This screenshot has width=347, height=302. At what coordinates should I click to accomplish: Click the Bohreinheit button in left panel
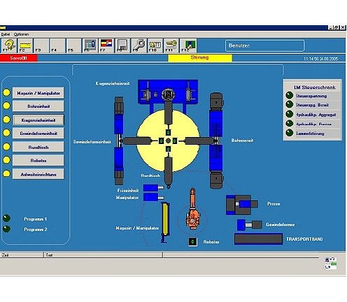click(x=38, y=106)
